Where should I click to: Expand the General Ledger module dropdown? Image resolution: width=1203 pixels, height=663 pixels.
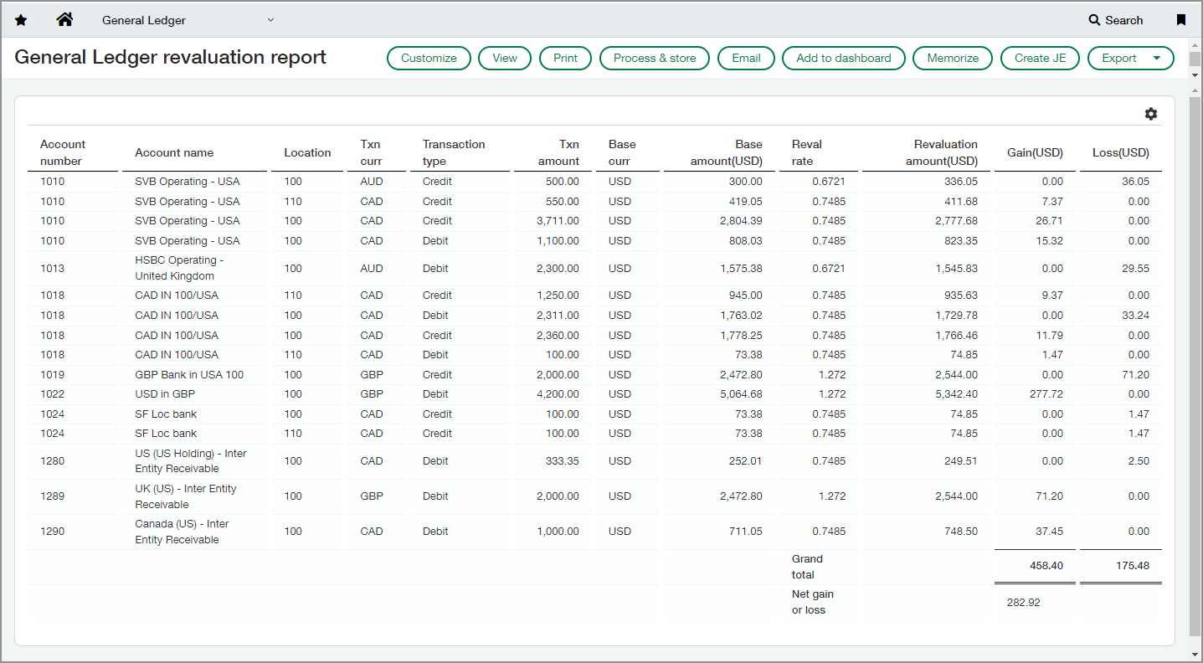270,19
